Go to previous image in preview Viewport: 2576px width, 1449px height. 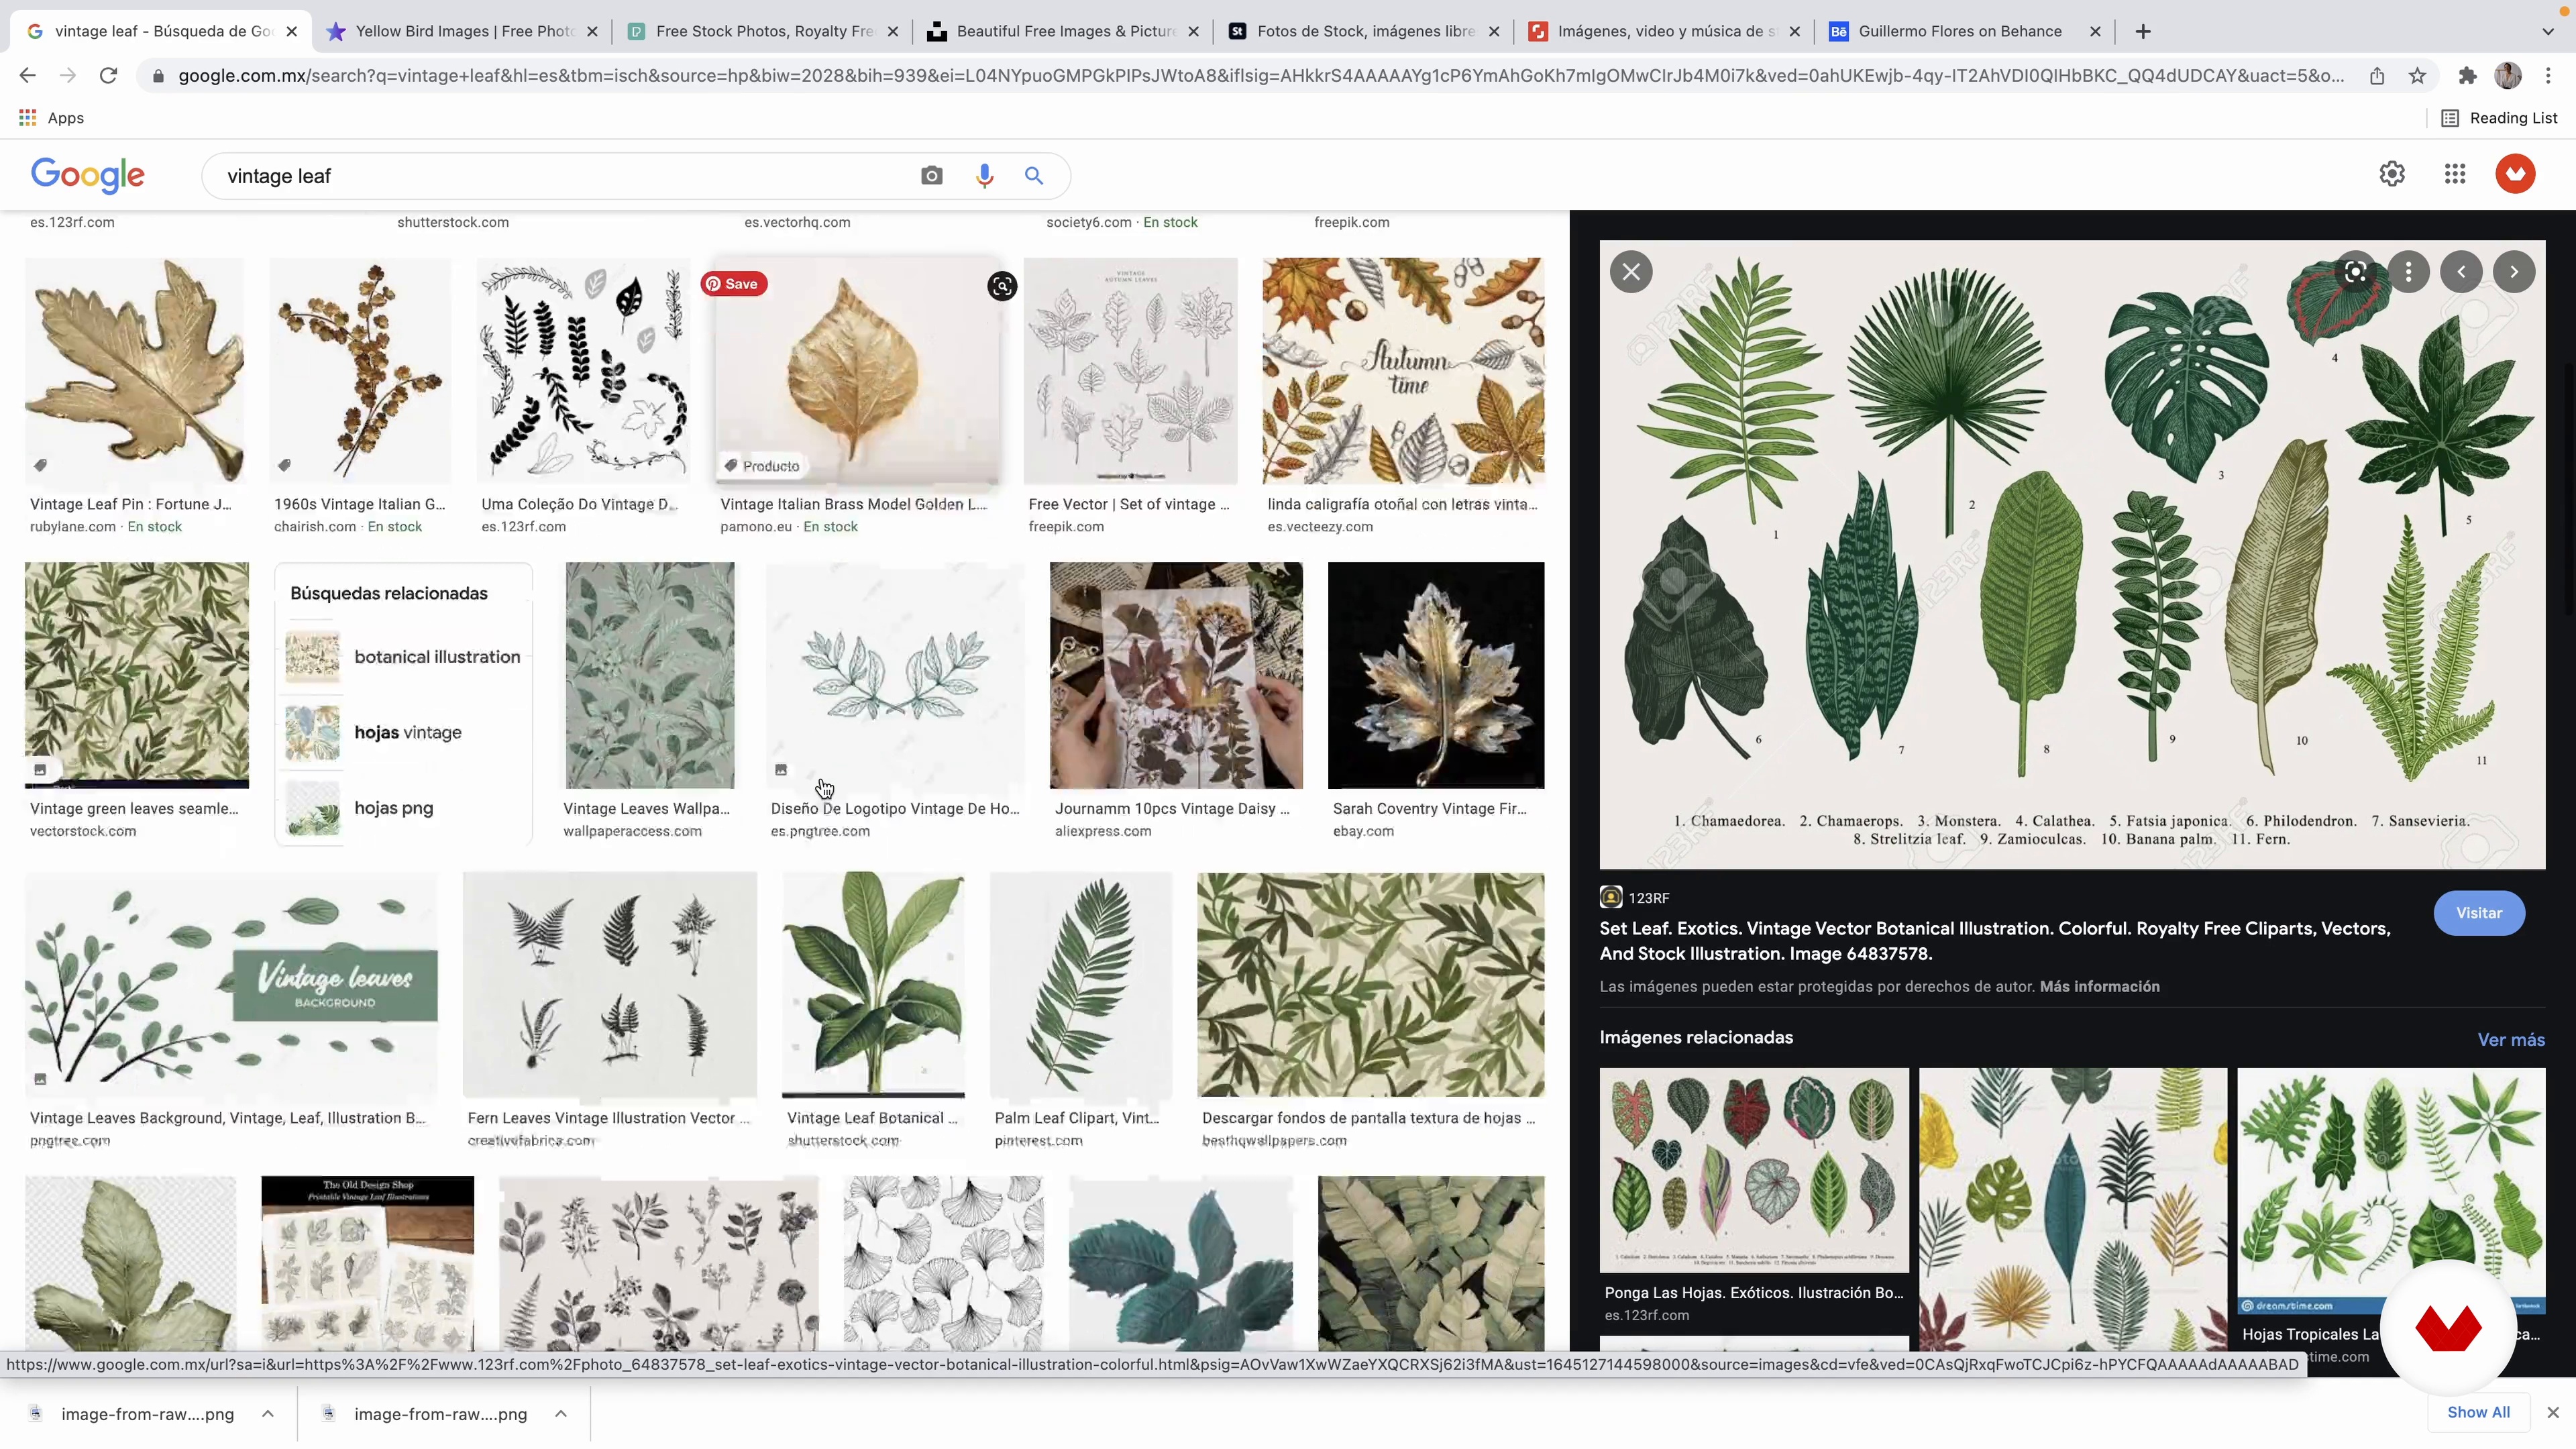(2461, 272)
